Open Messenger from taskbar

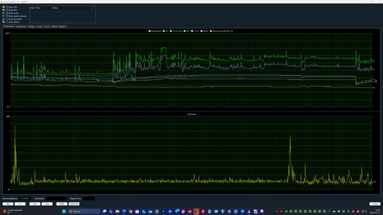[170, 211]
